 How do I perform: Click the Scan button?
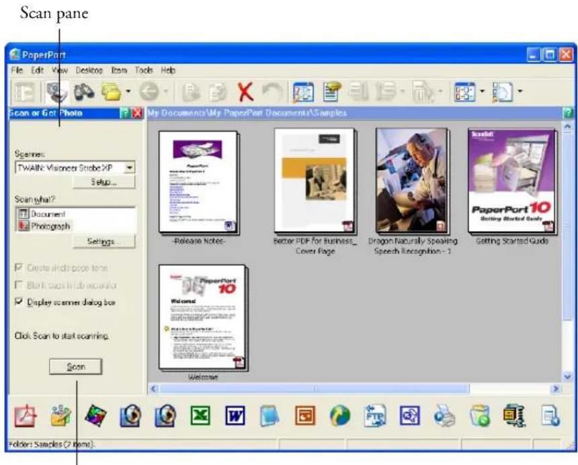tap(76, 367)
